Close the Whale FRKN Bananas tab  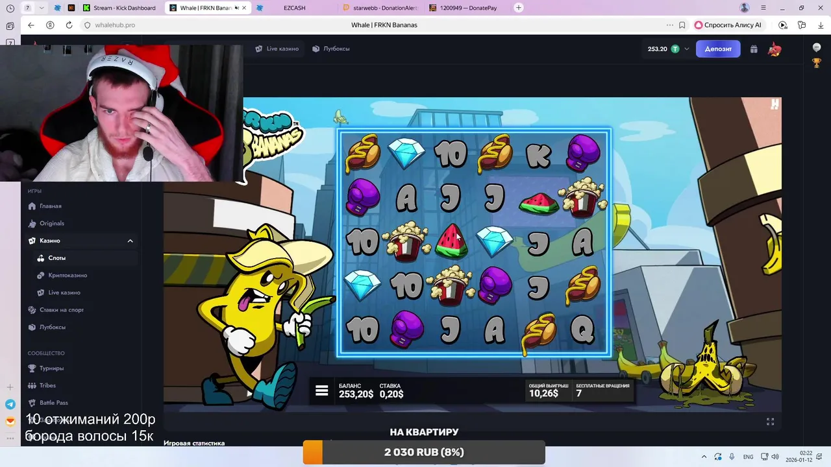coord(244,8)
